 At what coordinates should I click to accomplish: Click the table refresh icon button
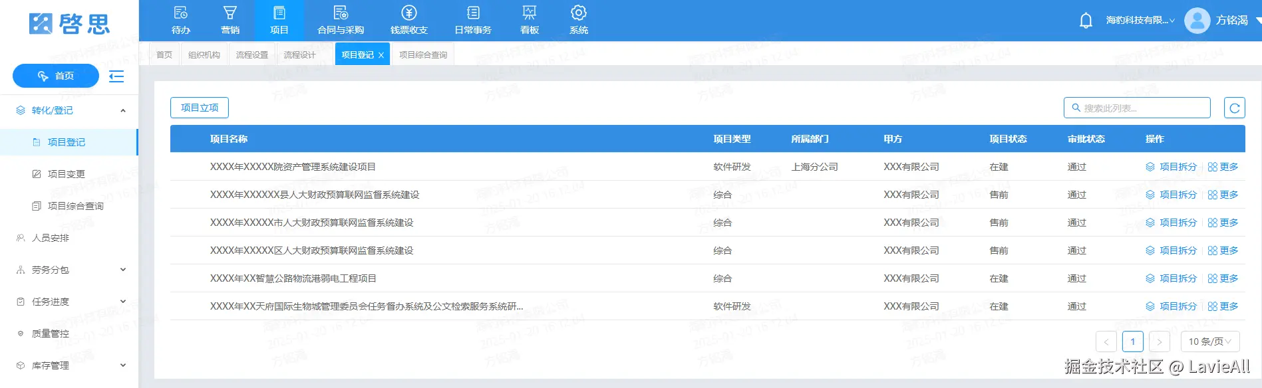pyautogui.click(x=1235, y=108)
